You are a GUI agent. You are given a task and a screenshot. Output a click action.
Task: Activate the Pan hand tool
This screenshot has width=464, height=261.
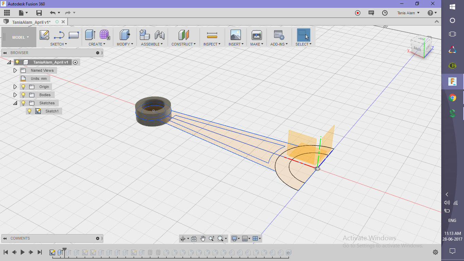click(203, 239)
